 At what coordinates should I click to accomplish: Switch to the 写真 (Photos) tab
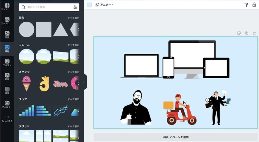pos(7,35)
